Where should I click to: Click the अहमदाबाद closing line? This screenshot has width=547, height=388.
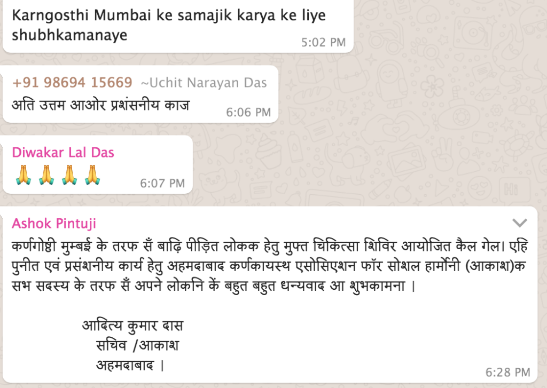coord(130,366)
